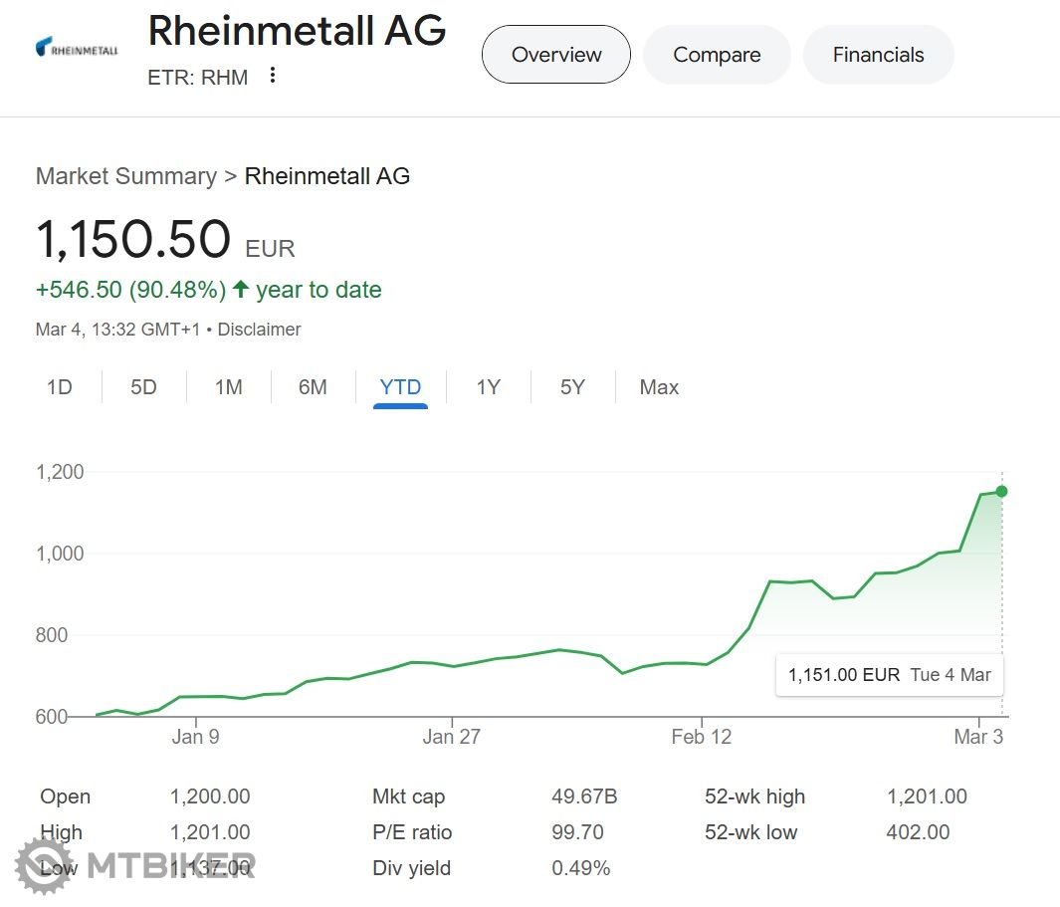Click the Rheinmetall AG heading title
Viewport: 1060px width, 907px height.
click(x=297, y=32)
